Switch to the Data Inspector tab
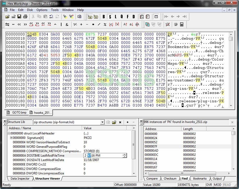The height and width of the screenshot is (189, 239). [x=20, y=179]
